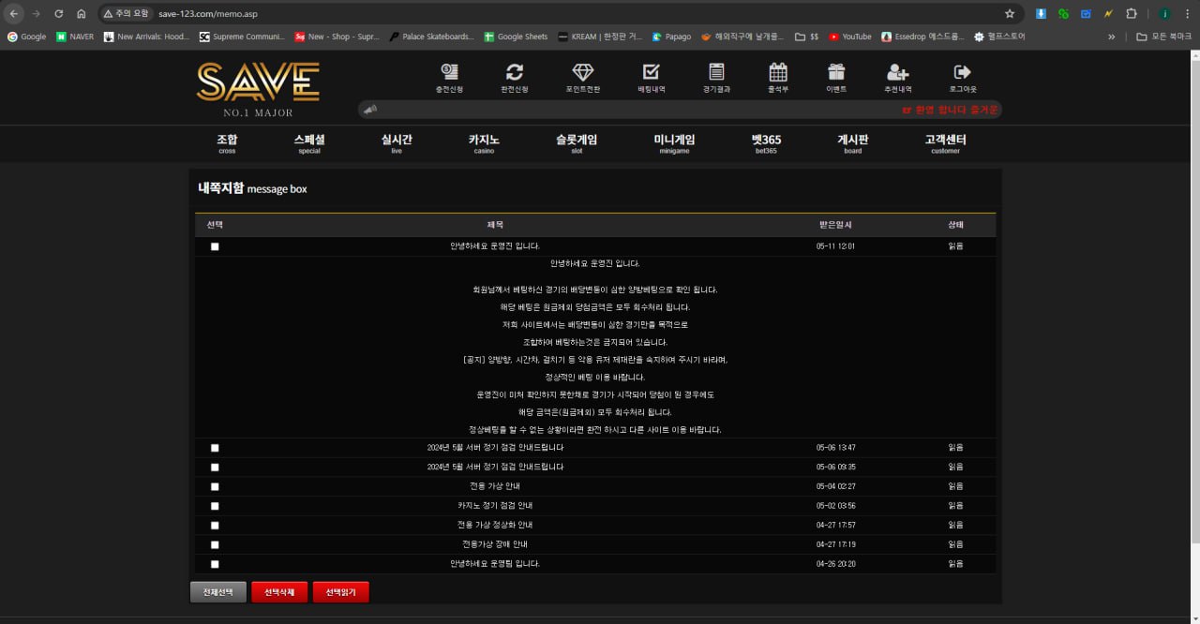Check the box for the 05-06 09:35 message
Viewport: 1200px width, 624px height.
tap(215, 467)
